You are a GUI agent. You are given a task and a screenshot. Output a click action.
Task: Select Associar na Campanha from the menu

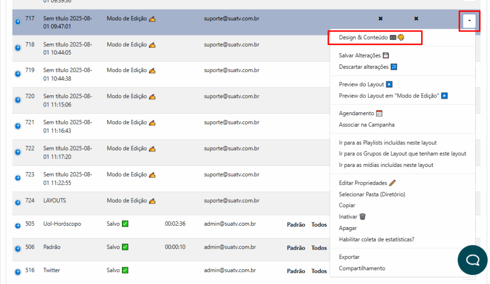367,125
